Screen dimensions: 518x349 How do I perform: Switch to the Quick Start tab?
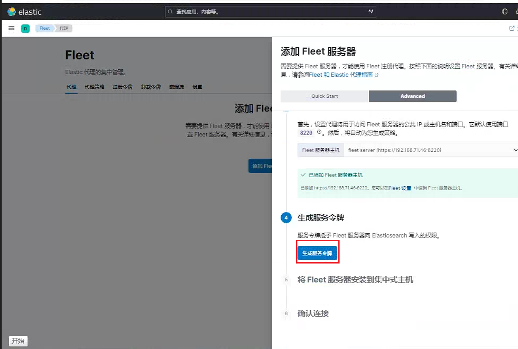325,96
